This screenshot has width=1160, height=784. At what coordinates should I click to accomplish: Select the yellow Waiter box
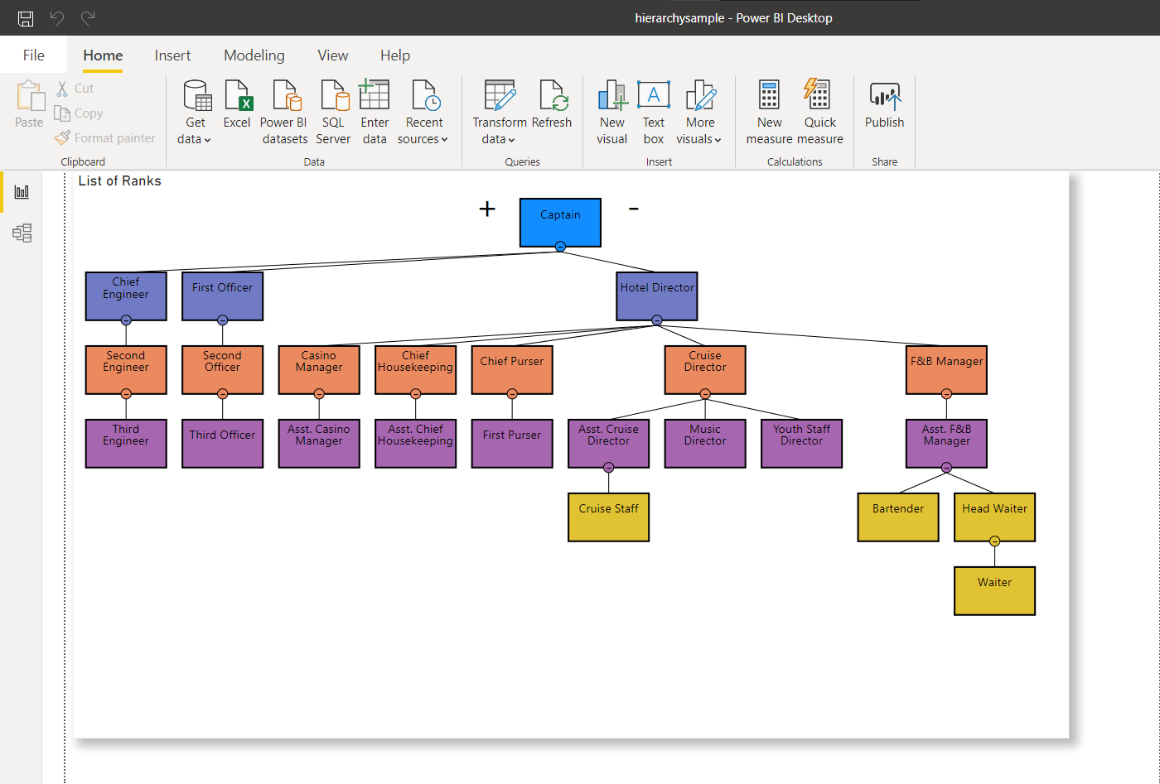pos(994,590)
